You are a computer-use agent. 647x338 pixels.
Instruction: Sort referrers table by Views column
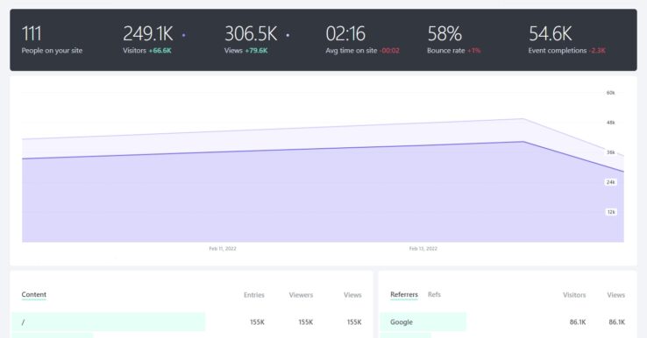(615, 295)
